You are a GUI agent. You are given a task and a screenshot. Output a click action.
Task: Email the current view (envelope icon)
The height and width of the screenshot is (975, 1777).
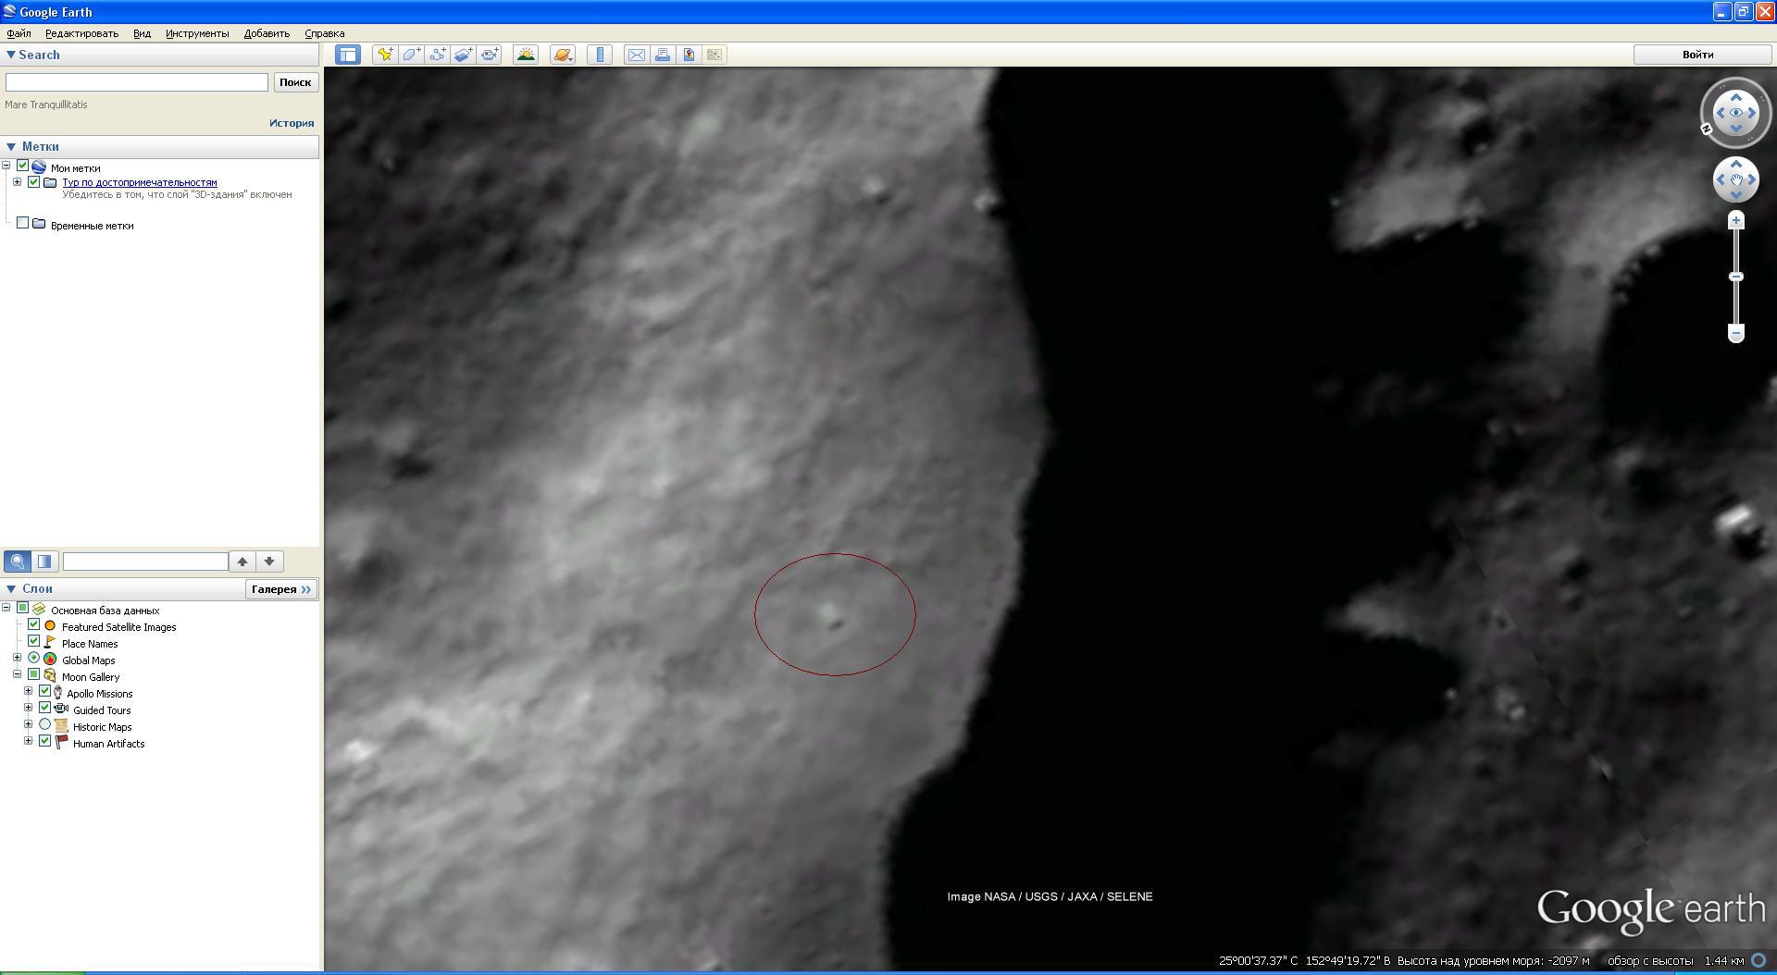[x=637, y=55]
